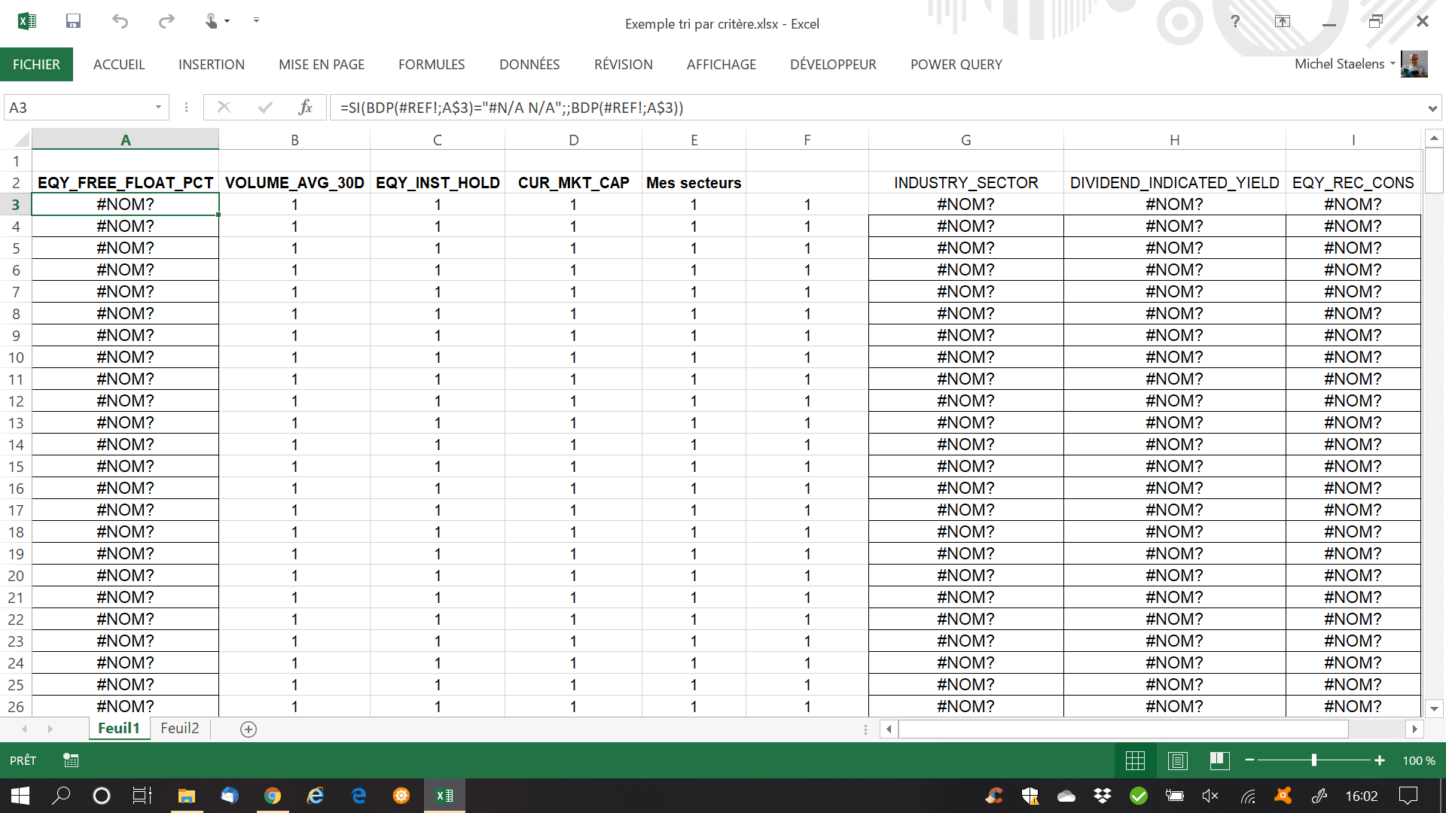Click the Undo arrow icon
The image size is (1446, 813).
pyautogui.click(x=120, y=21)
